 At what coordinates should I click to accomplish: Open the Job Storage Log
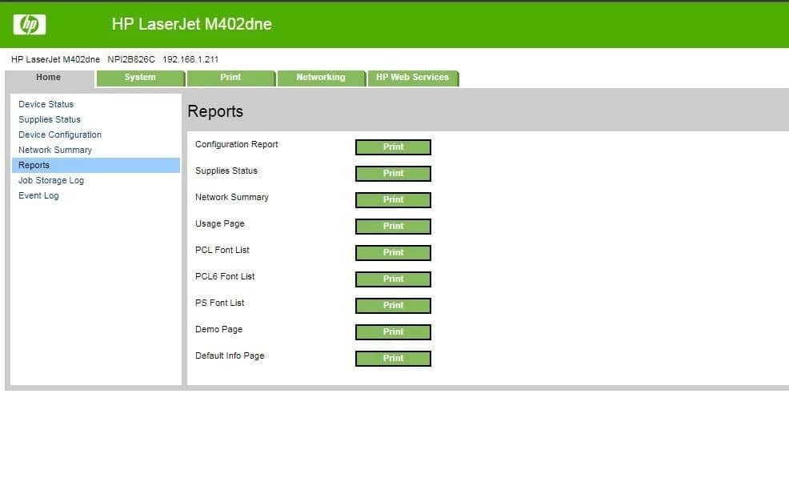[51, 180]
